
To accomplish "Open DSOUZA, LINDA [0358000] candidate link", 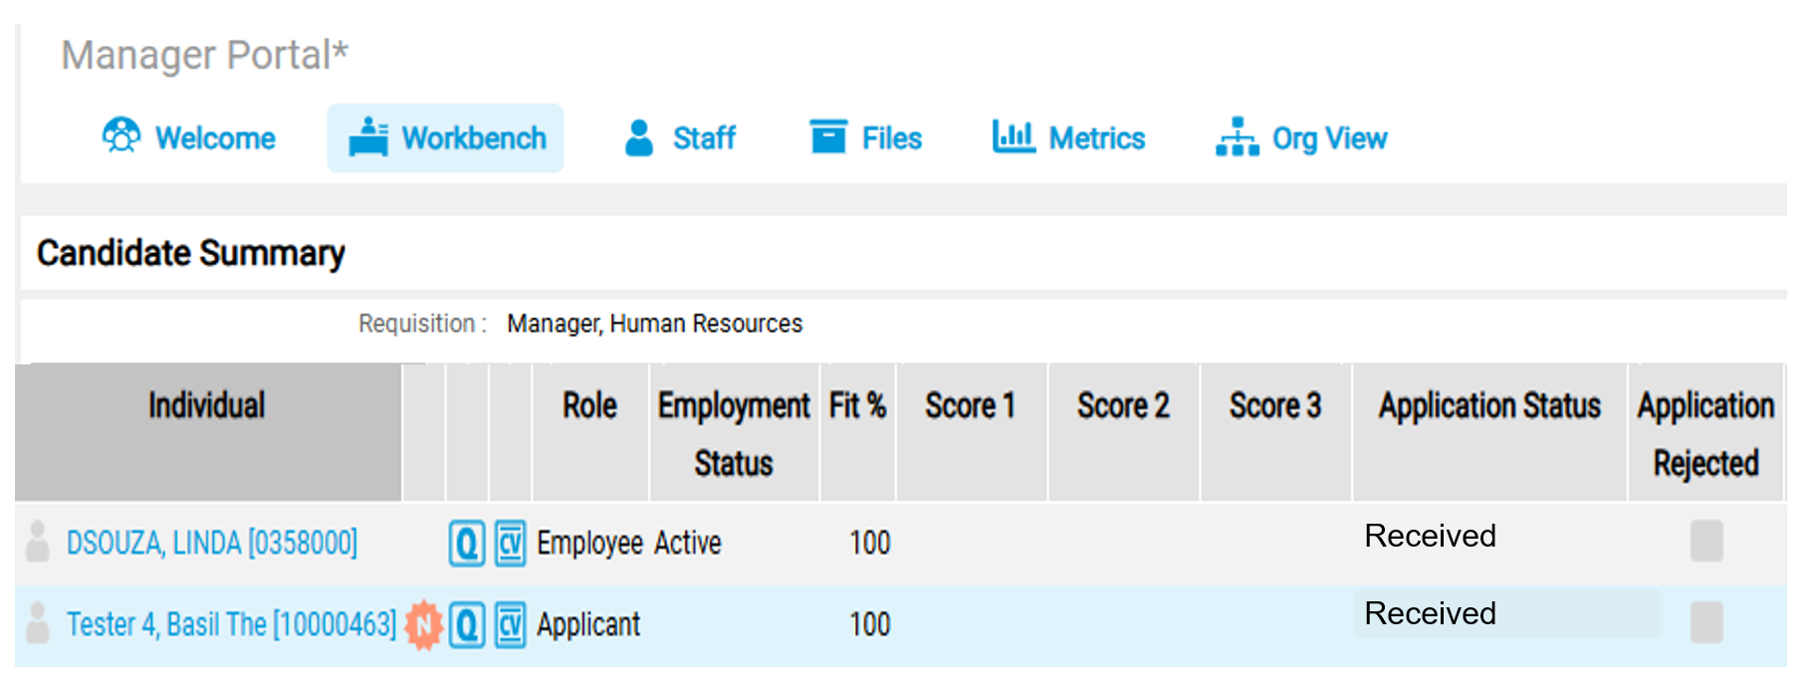I will 211,543.
